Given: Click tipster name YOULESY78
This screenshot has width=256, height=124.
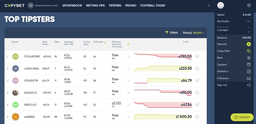Looking at the screenshot, I should [x=31, y=81].
